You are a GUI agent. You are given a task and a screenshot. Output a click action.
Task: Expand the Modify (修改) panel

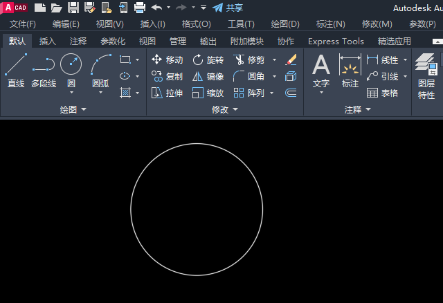click(x=225, y=109)
